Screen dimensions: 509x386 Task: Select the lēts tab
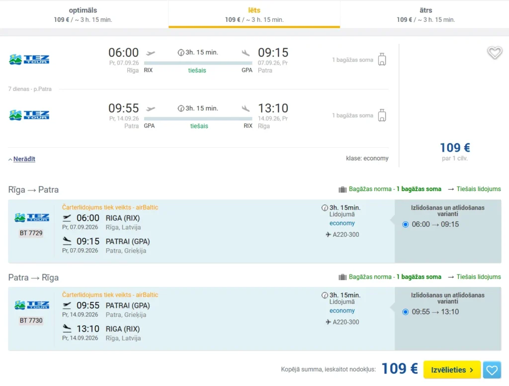254,14
